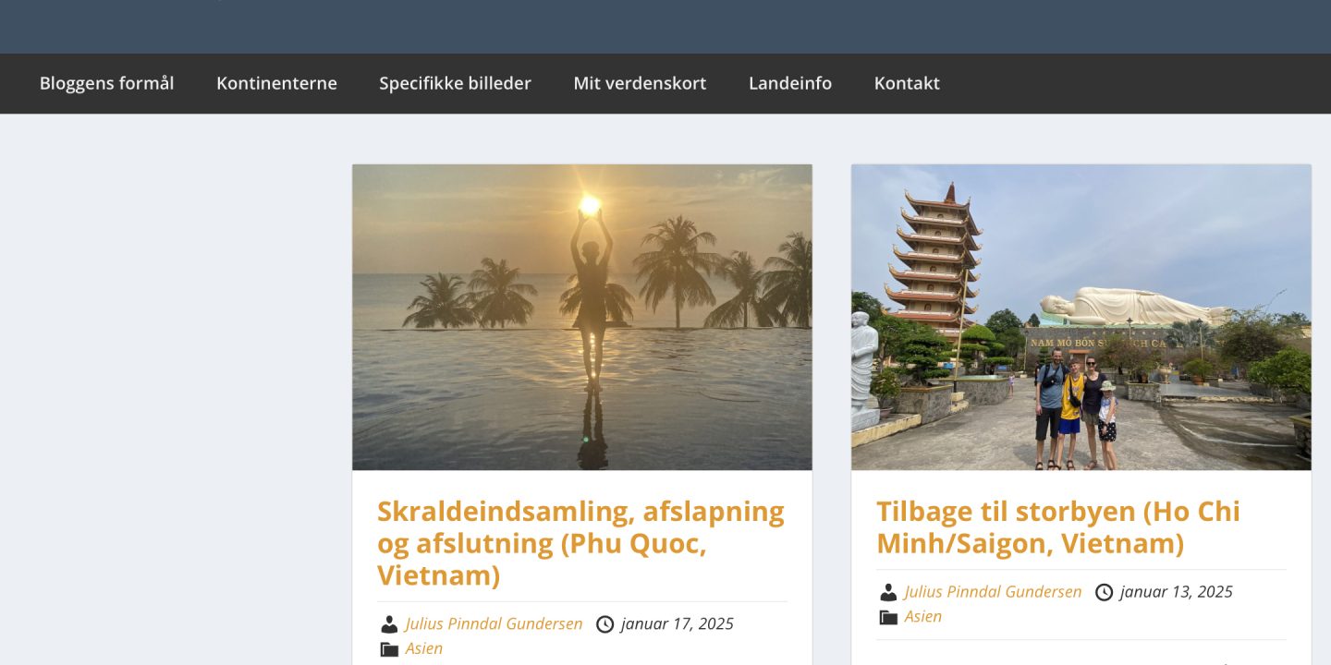1331x665 pixels.
Task: Open the Specifikke billeder menu item
Action: pyautogui.click(x=455, y=83)
